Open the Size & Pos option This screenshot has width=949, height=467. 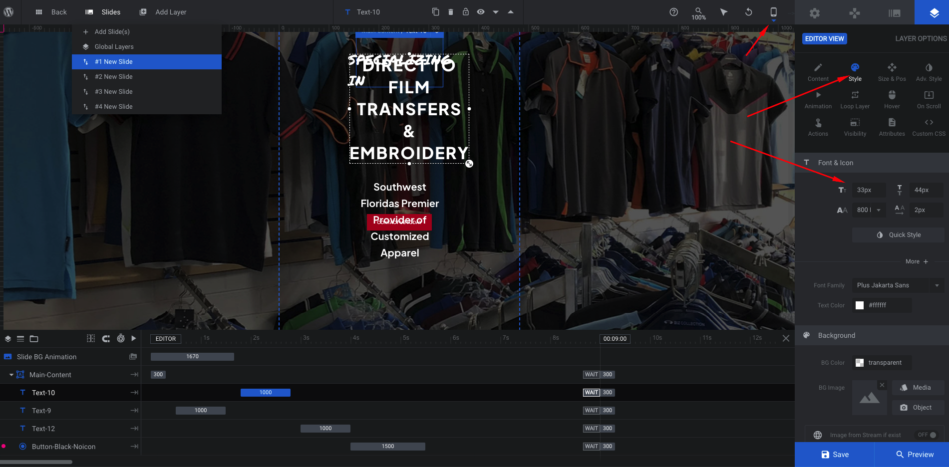click(892, 72)
